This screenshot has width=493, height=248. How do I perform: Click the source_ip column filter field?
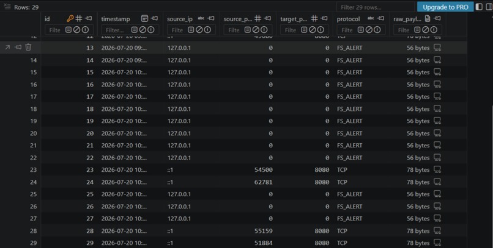point(177,30)
